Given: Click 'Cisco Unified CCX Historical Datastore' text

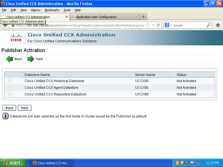Looking at the screenshot, I should click(54, 81).
